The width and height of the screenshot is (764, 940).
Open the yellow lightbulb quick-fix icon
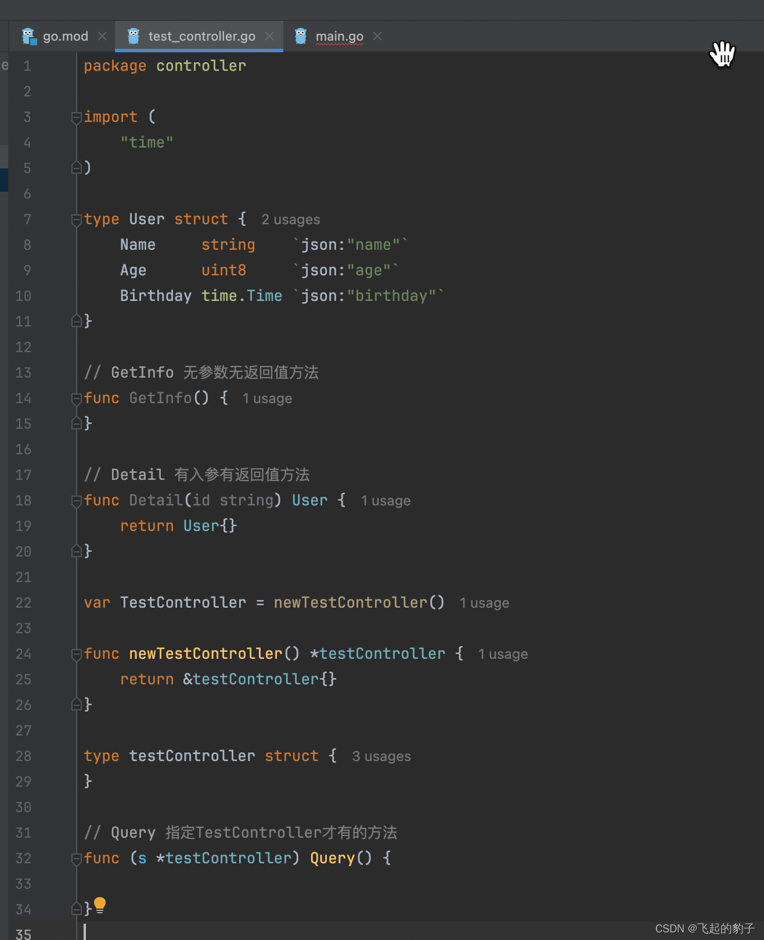click(100, 906)
